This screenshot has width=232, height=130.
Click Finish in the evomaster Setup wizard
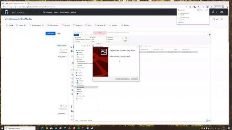click(x=126, y=79)
